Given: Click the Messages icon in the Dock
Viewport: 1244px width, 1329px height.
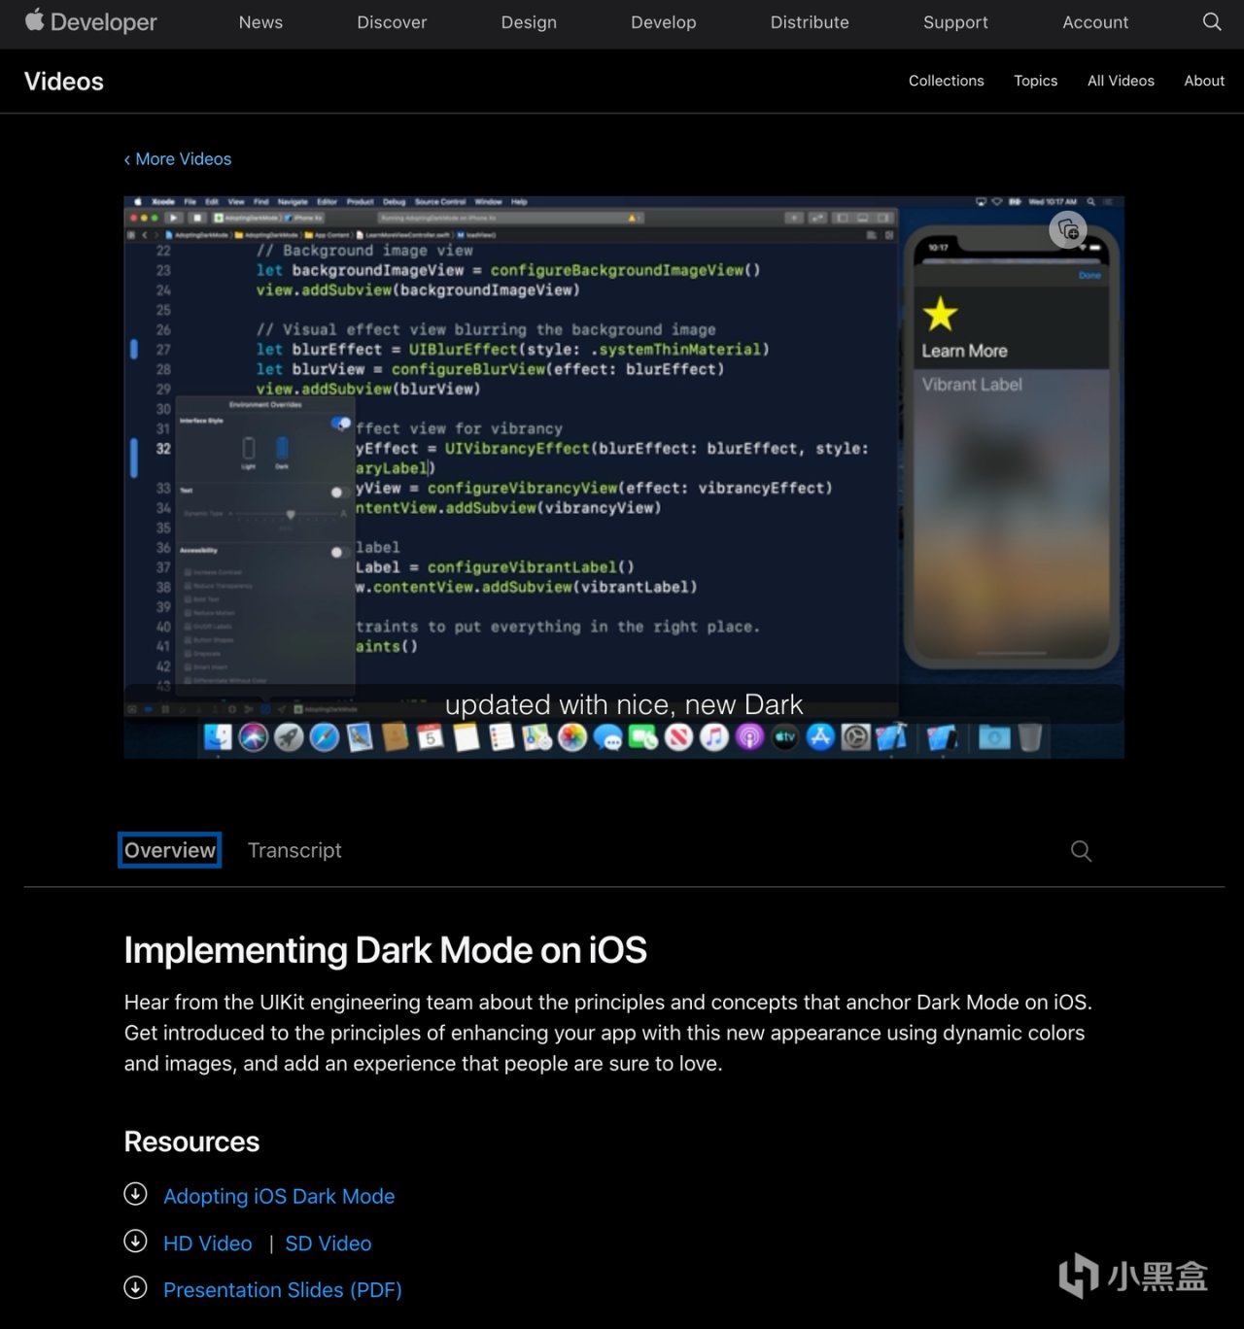Looking at the screenshot, I should (608, 737).
